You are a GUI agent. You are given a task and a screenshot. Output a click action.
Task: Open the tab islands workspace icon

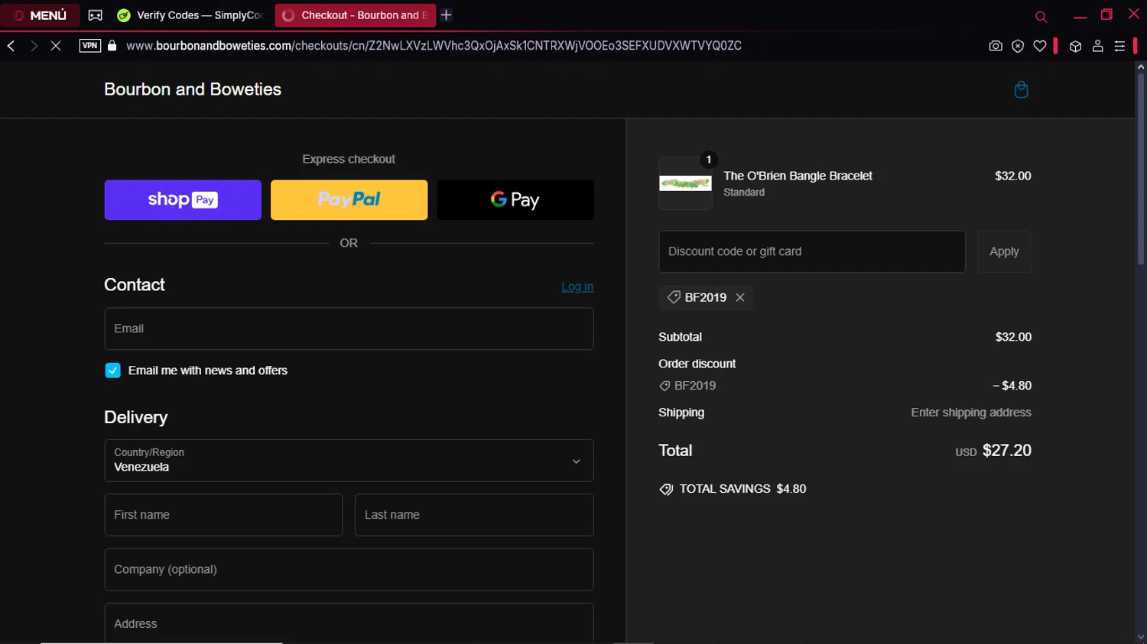[x=96, y=15]
